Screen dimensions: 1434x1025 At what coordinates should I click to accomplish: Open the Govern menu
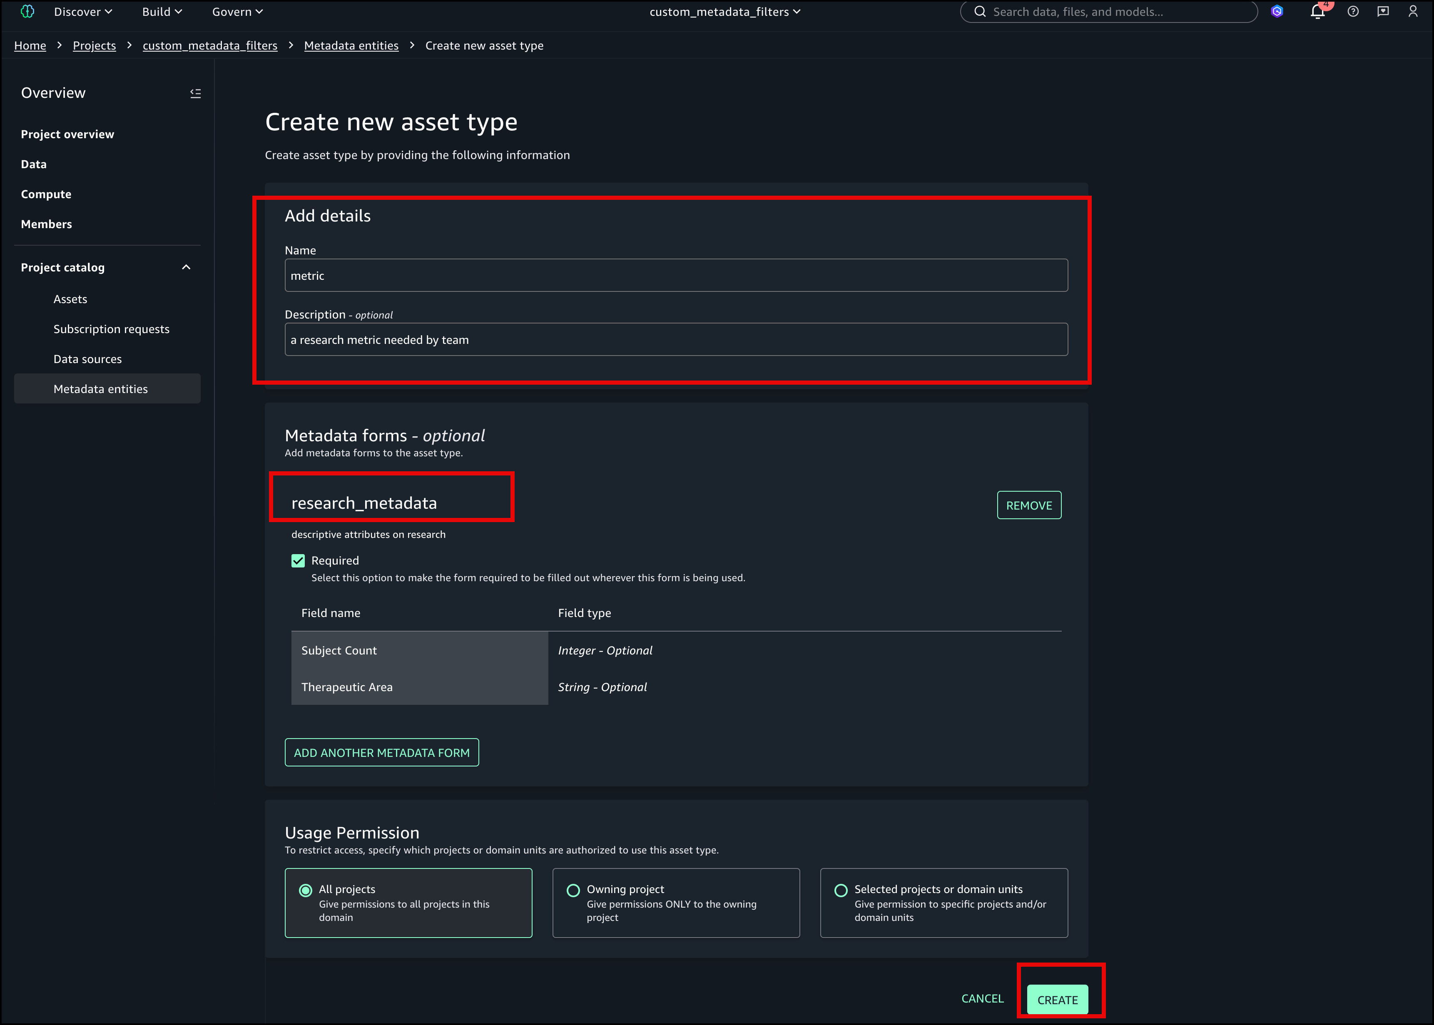click(x=237, y=11)
